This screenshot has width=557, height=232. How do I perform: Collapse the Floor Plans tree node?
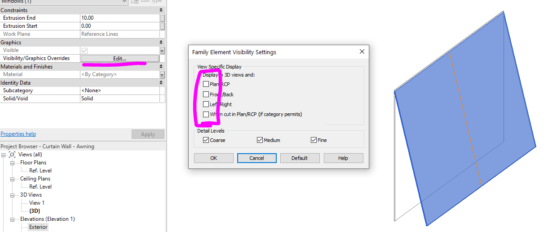point(13,163)
